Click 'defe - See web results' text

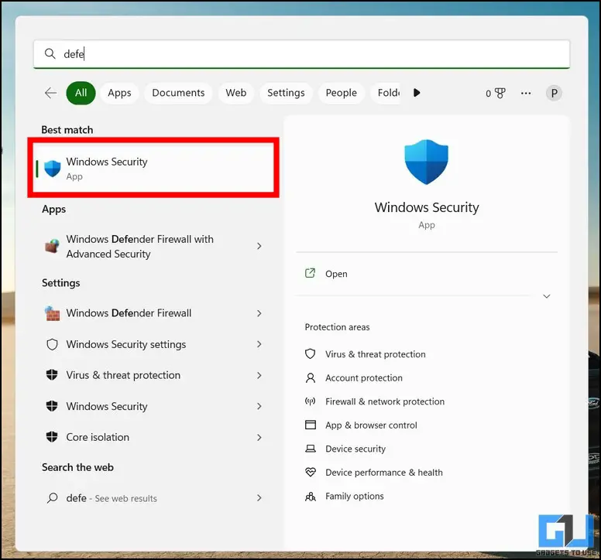point(112,498)
